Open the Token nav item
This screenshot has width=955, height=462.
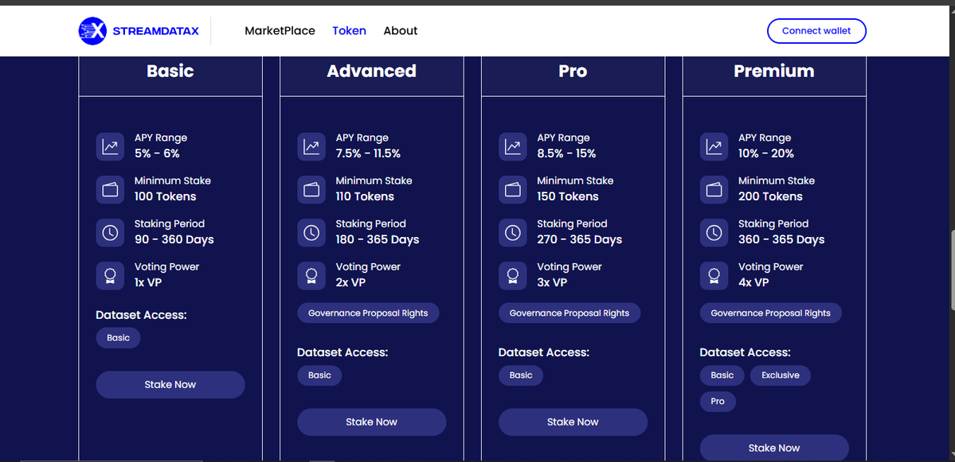click(349, 31)
